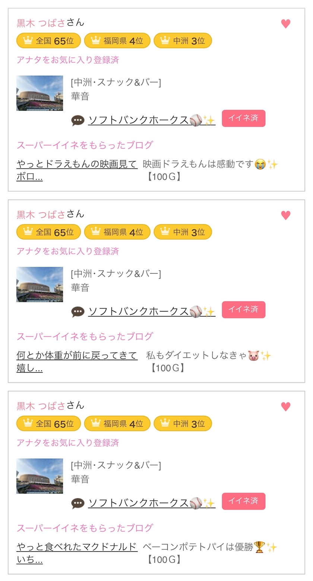
Task: Click the 福岡県 4位 crown badge in the diet card
Action: [117, 232]
